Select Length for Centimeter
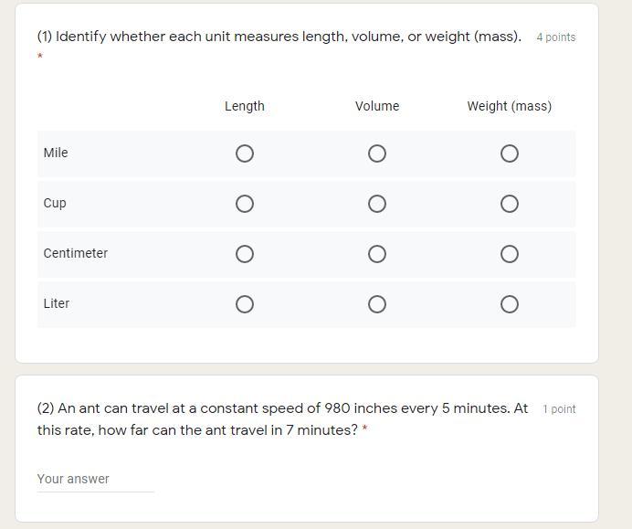Image resolution: width=632 pixels, height=529 pixels. [x=245, y=254]
